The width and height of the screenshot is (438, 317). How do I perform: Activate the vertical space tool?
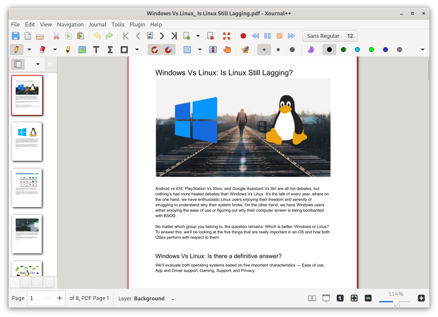[213, 49]
